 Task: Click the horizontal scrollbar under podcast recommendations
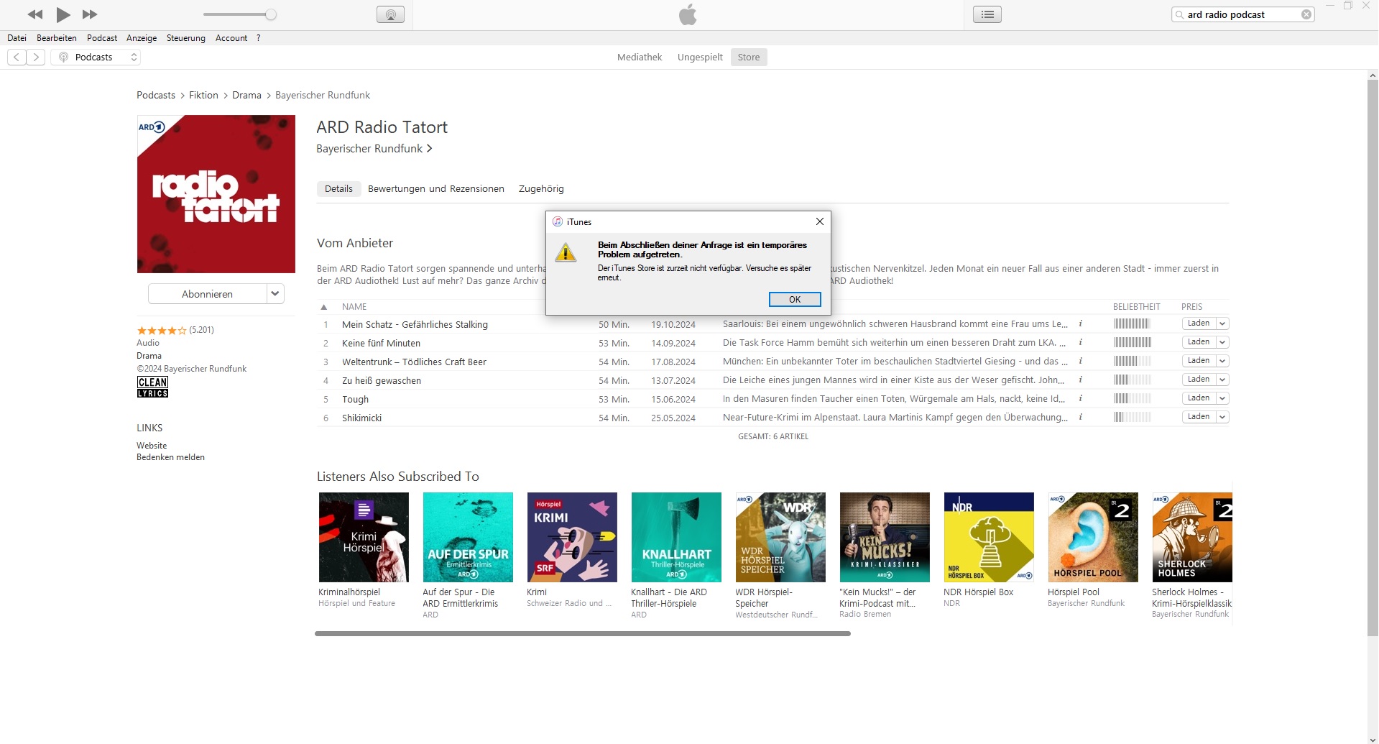point(583,634)
